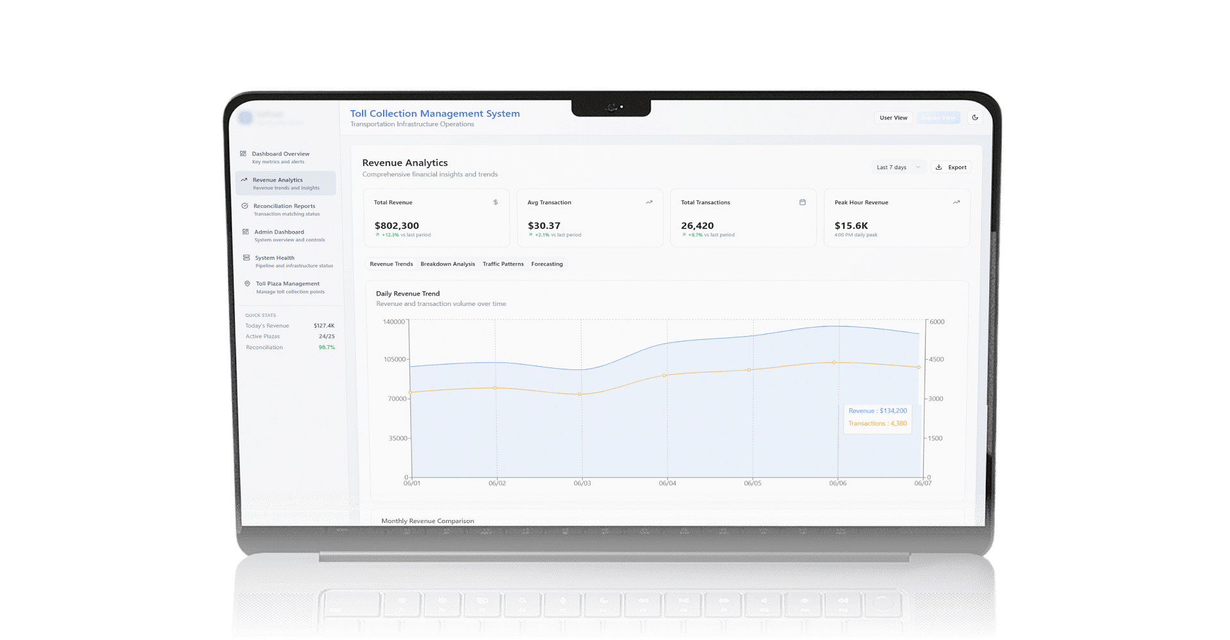Screen dimensions: 1230x640
Task: Click the System Health server icon
Action: (x=247, y=258)
